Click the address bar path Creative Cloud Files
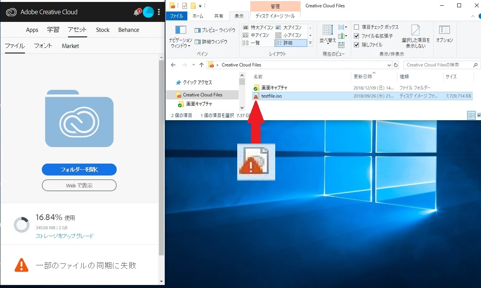This screenshot has width=481, height=288. coord(241,65)
